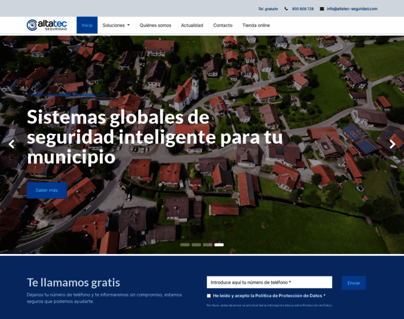Advance to next slide with right arrow
Viewport: 404px width, 319px height.
(x=392, y=144)
